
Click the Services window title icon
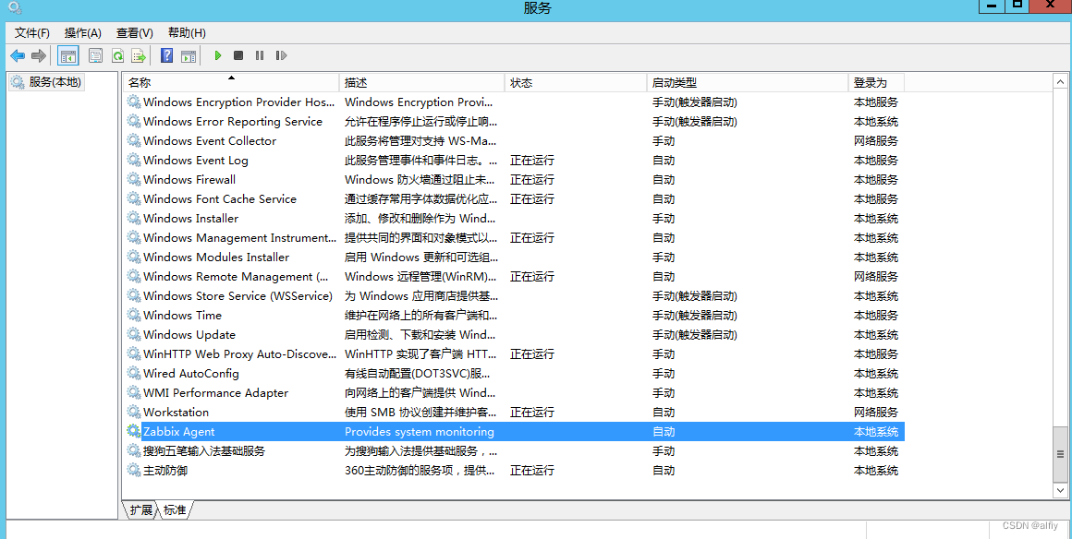15,8
